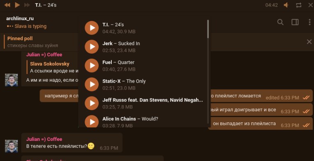This screenshot has height=161, width=314.
Task: Click '02:51, 23.0 MB' track details
Action: 119,88
